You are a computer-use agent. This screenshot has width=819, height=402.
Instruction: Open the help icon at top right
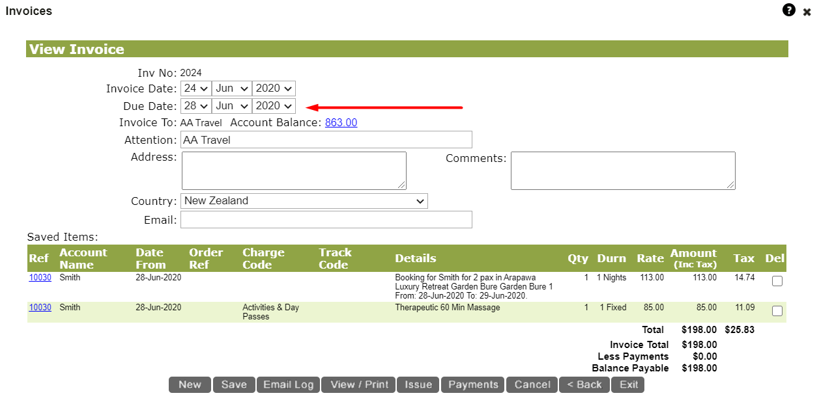point(788,10)
